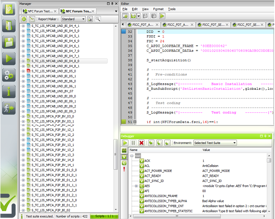This screenshot has height=219, width=275.
Task: Toggle the green G filter in Debugger sidebar
Action: point(124,163)
